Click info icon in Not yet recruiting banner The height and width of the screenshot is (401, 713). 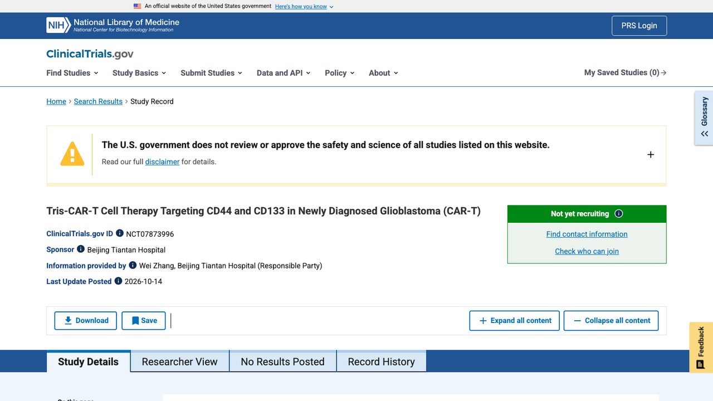click(619, 214)
